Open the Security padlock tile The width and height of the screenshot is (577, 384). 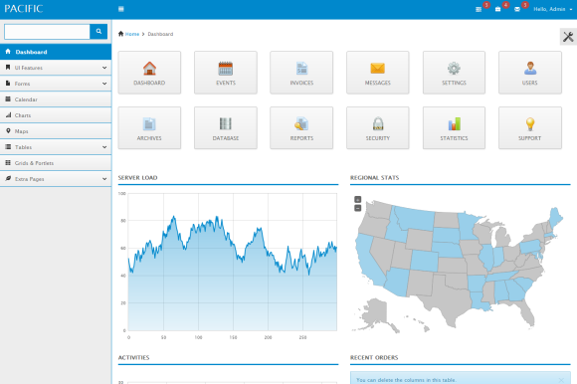click(378, 128)
